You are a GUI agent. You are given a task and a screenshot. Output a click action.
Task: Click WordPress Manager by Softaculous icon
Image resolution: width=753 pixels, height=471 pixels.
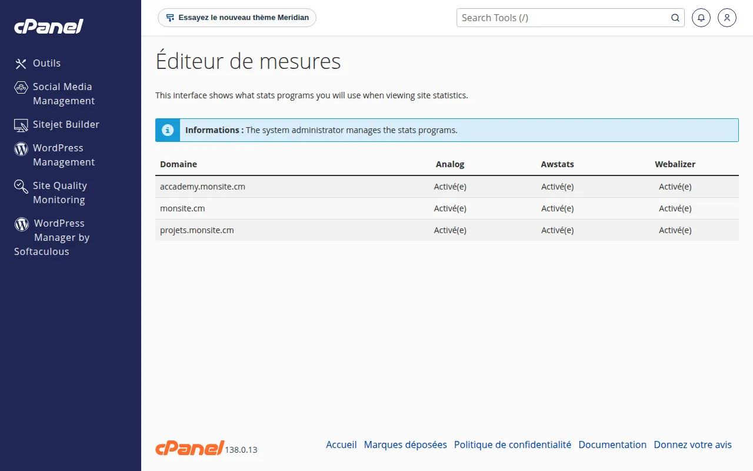[22, 224]
